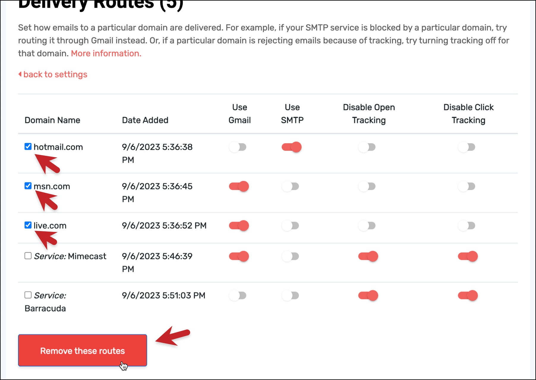Enable Use Gmail for hotmail.com
The image size is (536, 380).
pyautogui.click(x=238, y=147)
